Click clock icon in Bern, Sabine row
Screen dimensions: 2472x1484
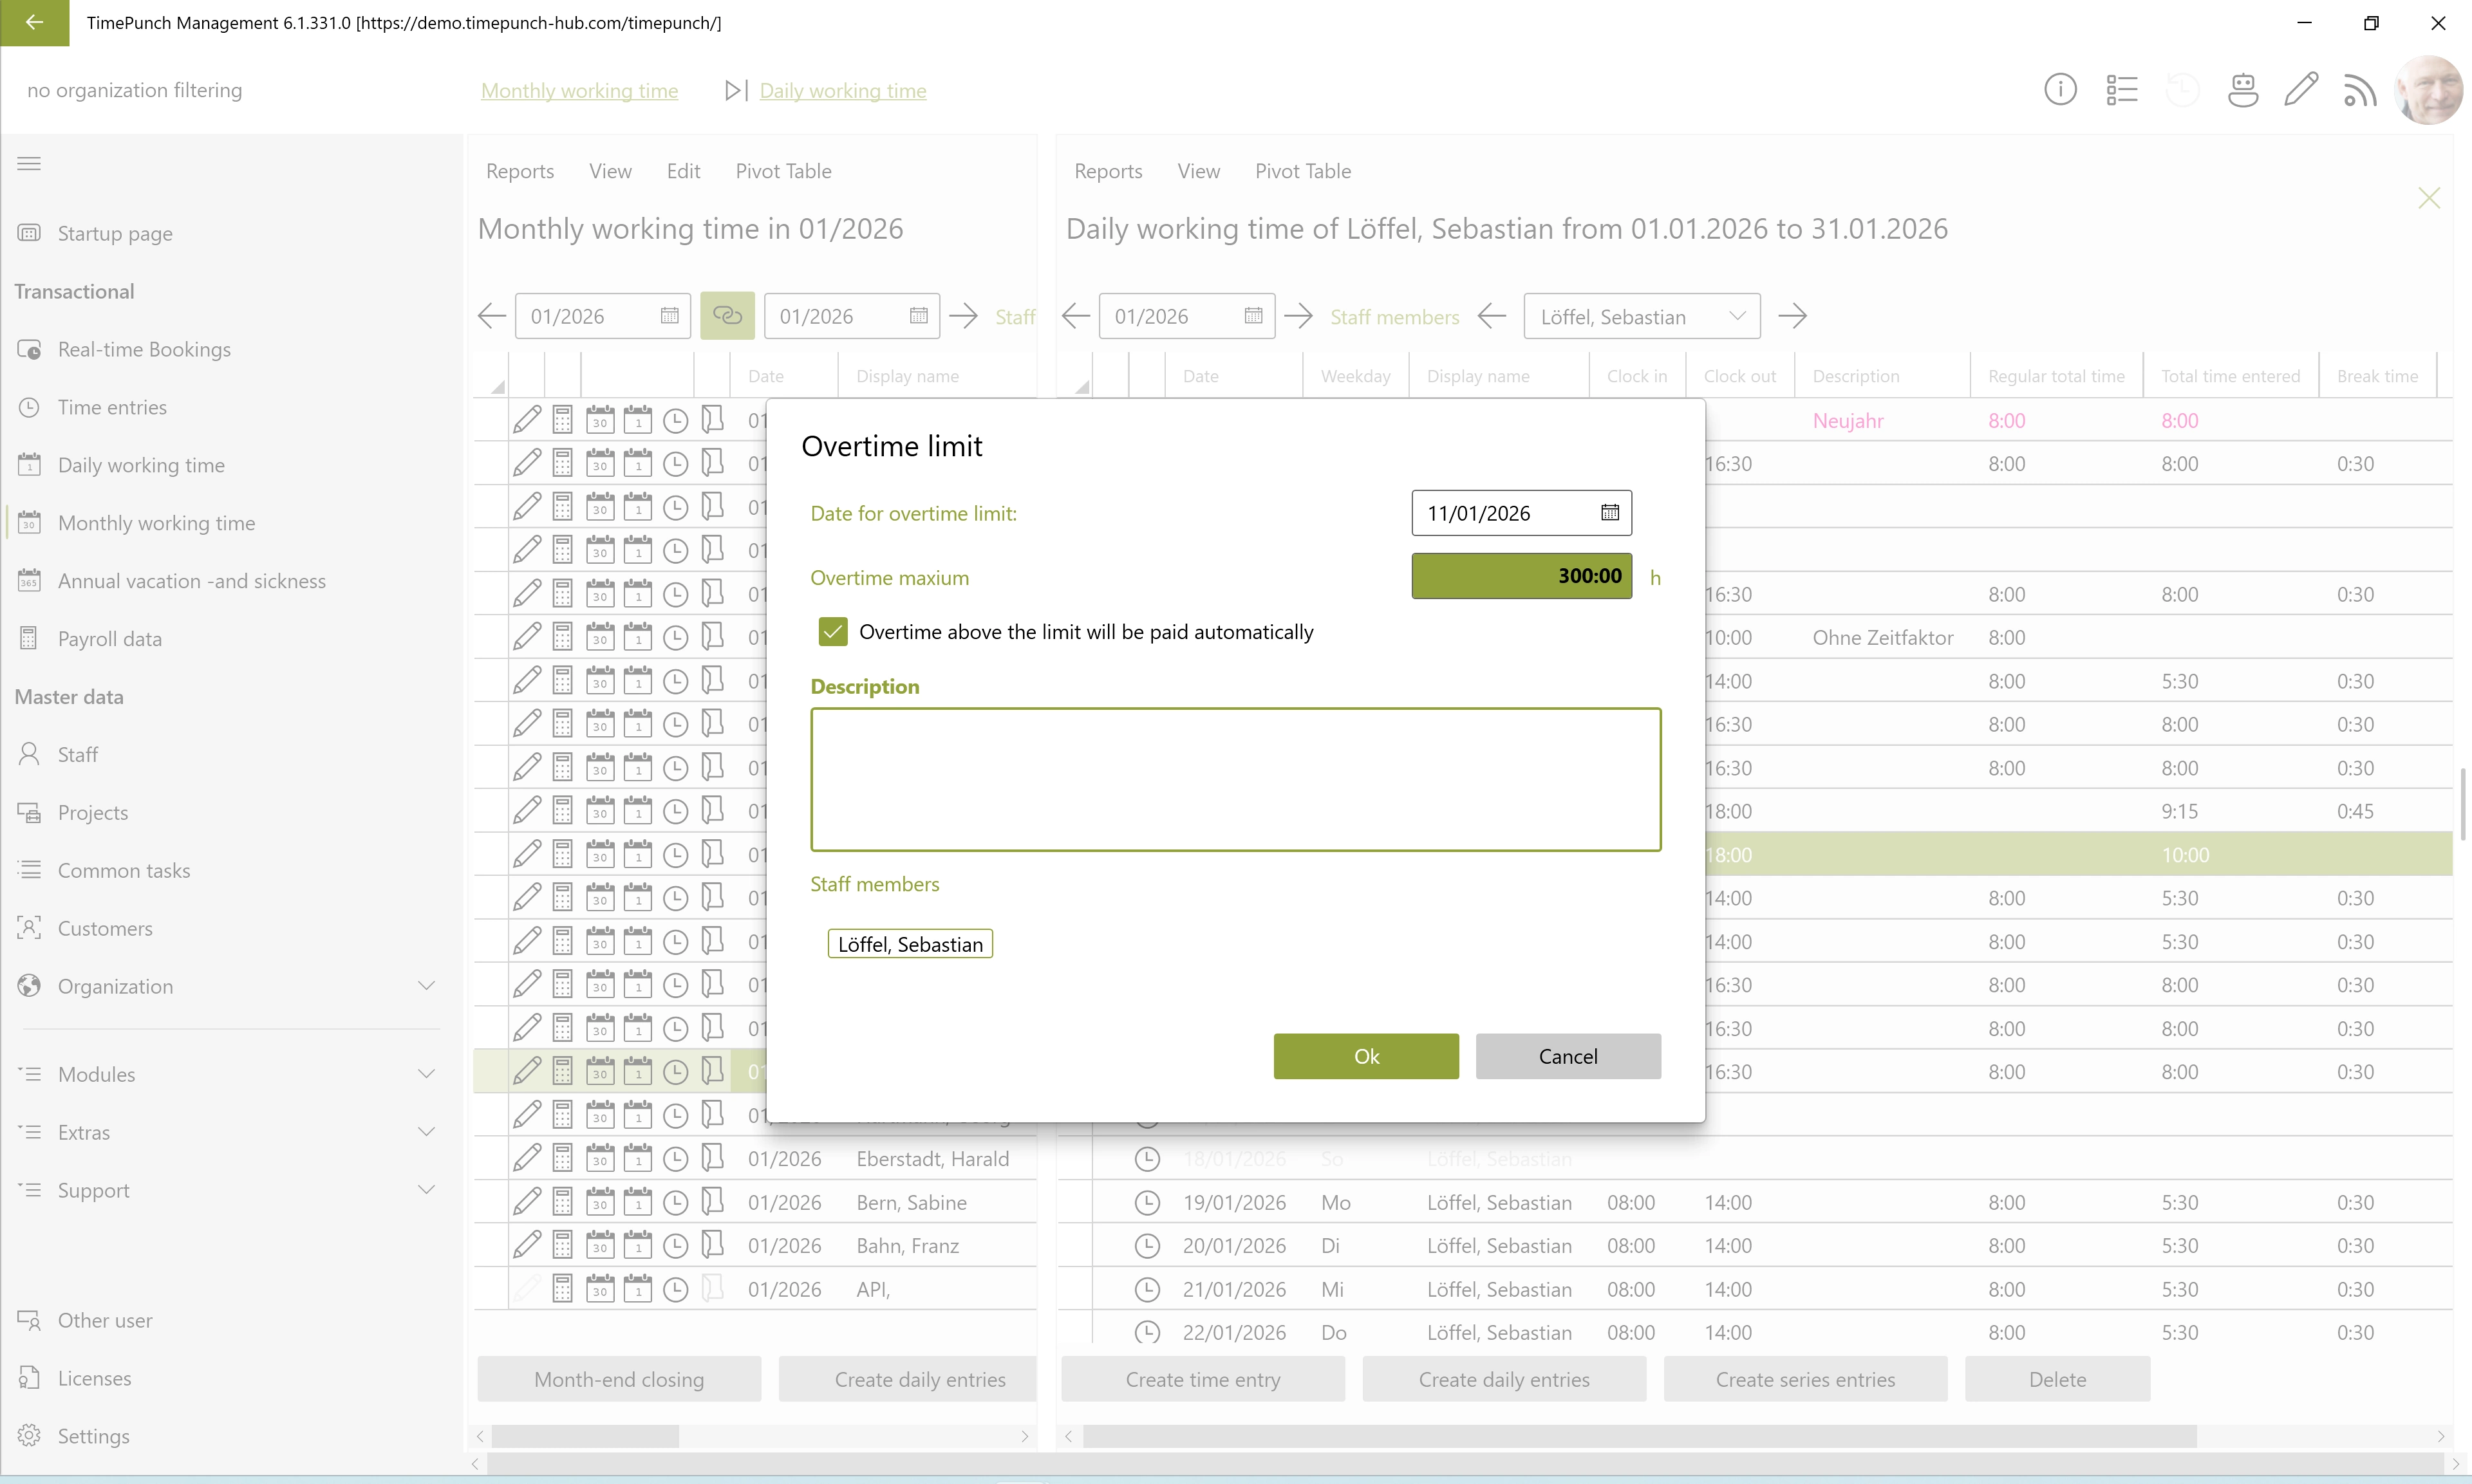(x=676, y=1203)
